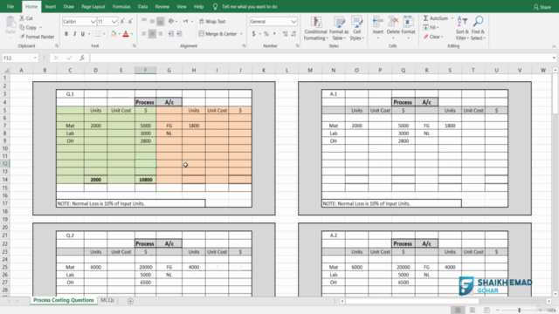559x314 pixels.
Task: Adjust the zoom slider handle
Action: [x=520, y=311]
